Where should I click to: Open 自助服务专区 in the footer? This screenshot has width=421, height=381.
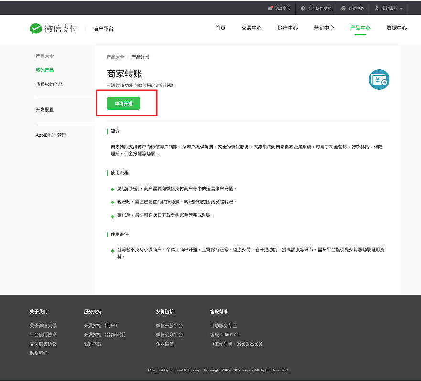click(223, 326)
